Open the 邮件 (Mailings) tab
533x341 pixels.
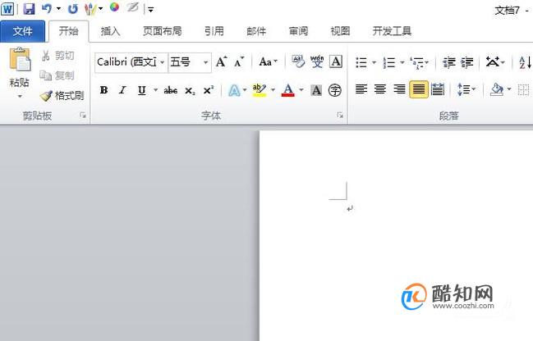click(256, 31)
